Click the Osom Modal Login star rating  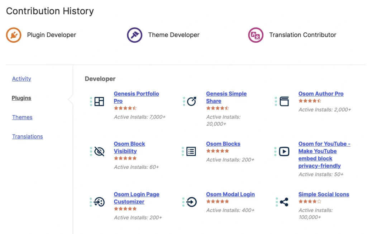point(218,201)
